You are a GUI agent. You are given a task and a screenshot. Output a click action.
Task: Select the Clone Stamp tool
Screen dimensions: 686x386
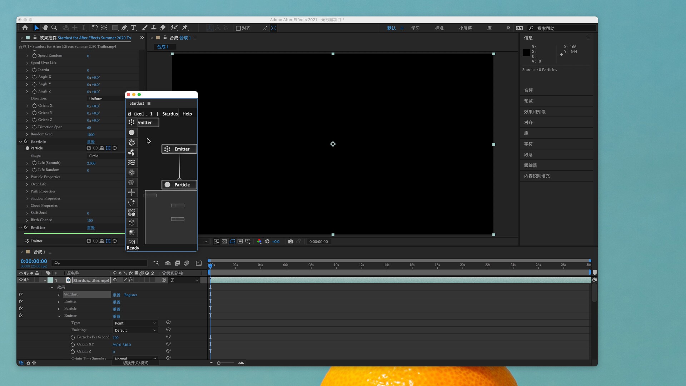154,28
